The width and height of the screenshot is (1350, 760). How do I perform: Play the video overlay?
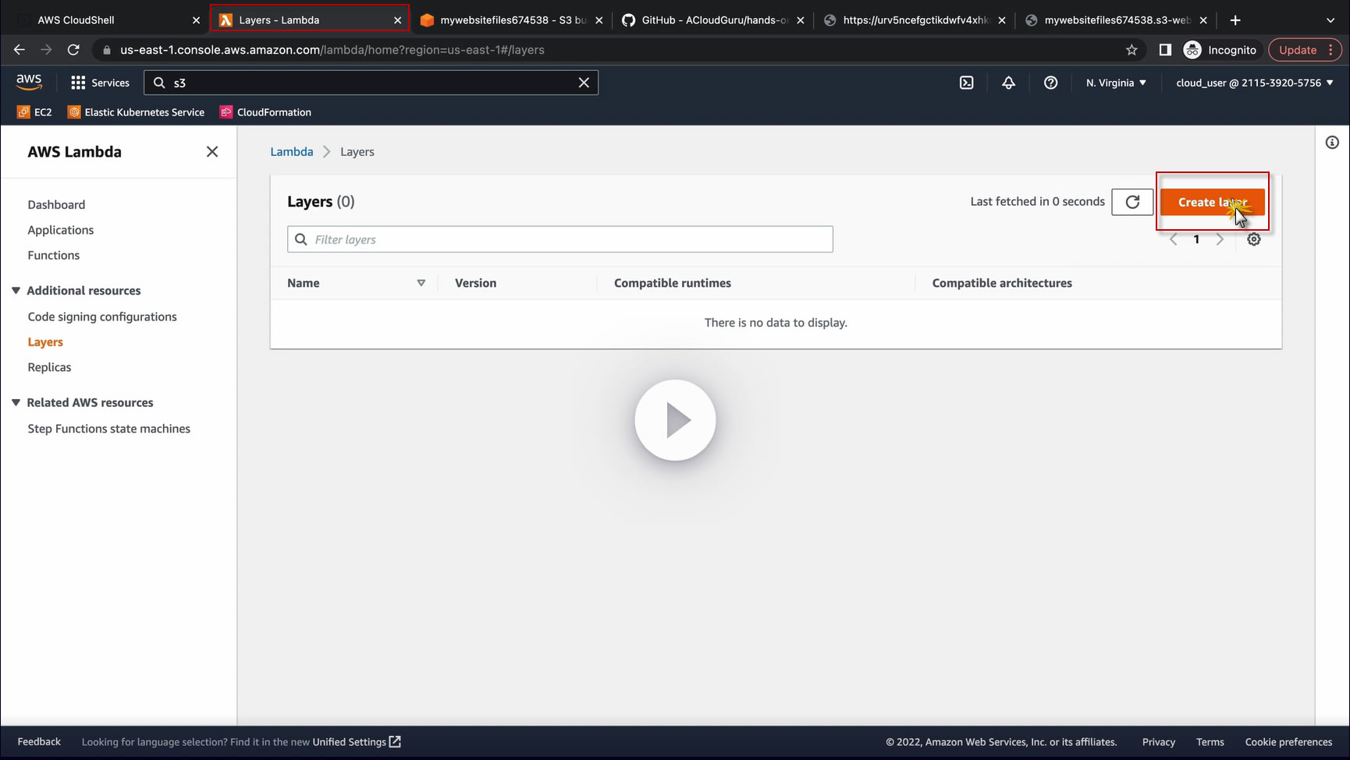(675, 420)
